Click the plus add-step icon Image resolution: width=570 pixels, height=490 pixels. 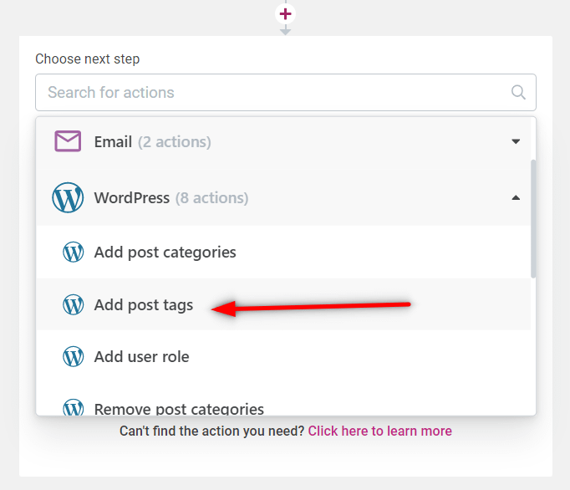(x=285, y=14)
